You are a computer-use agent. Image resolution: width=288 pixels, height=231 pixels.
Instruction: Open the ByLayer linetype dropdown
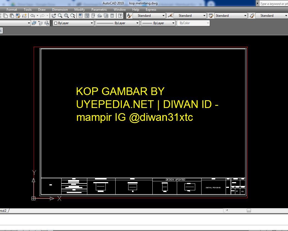click(117, 23)
